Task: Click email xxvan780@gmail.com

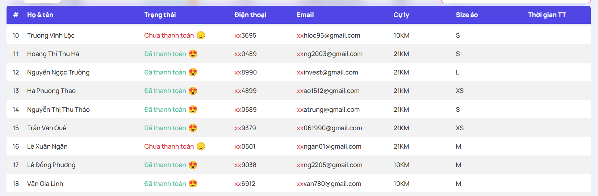Action: 329,184
